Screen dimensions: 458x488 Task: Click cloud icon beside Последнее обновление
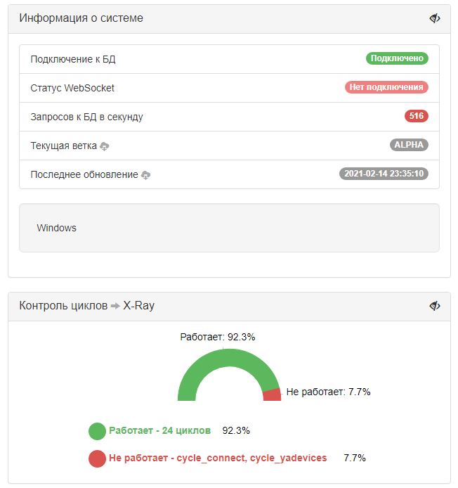pos(146,175)
